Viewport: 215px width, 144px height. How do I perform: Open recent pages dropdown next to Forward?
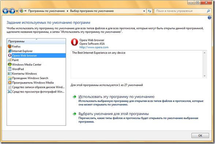click(17, 11)
